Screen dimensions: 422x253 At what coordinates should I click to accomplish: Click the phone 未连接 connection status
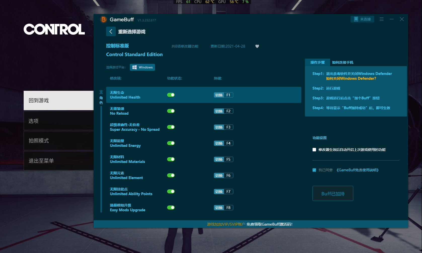tap(362, 19)
